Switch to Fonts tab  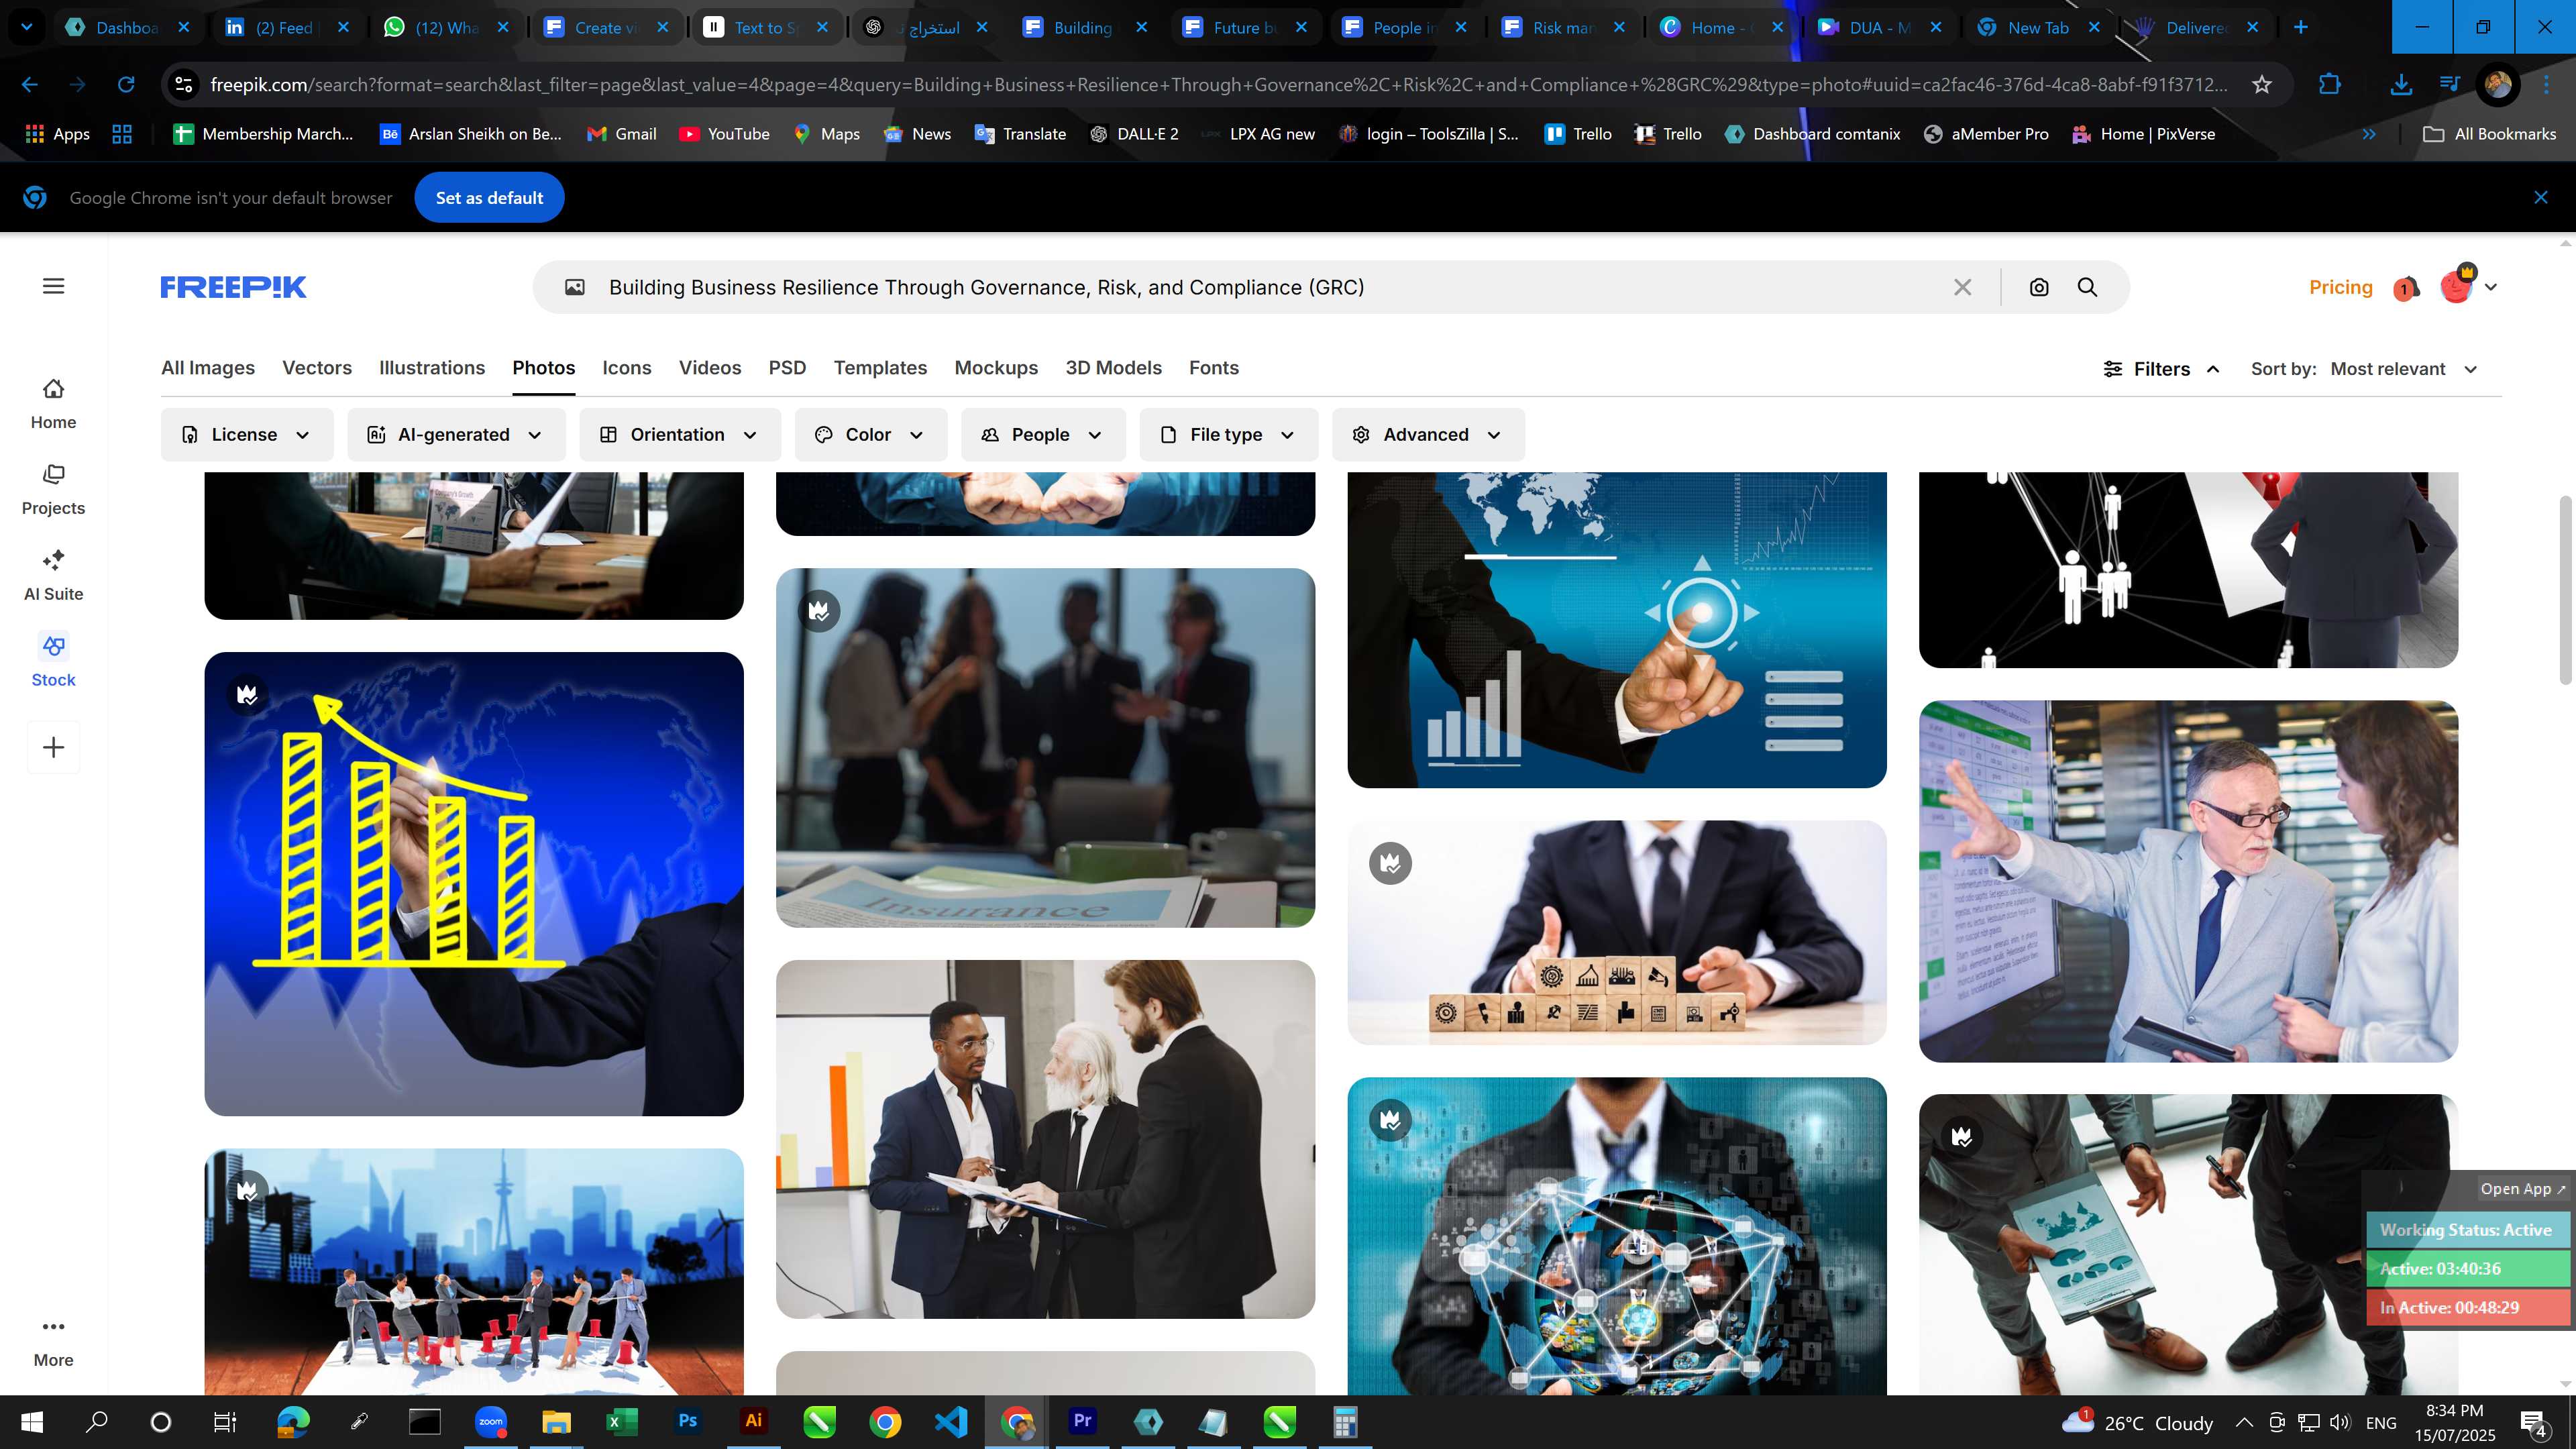pyautogui.click(x=1214, y=368)
